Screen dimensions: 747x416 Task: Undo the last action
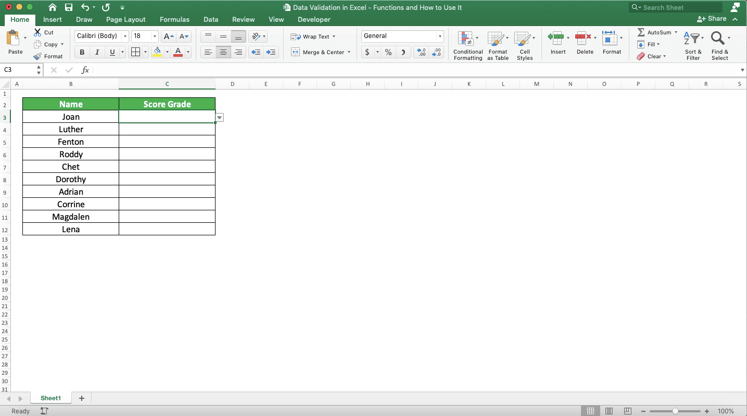click(x=85, y=7)
